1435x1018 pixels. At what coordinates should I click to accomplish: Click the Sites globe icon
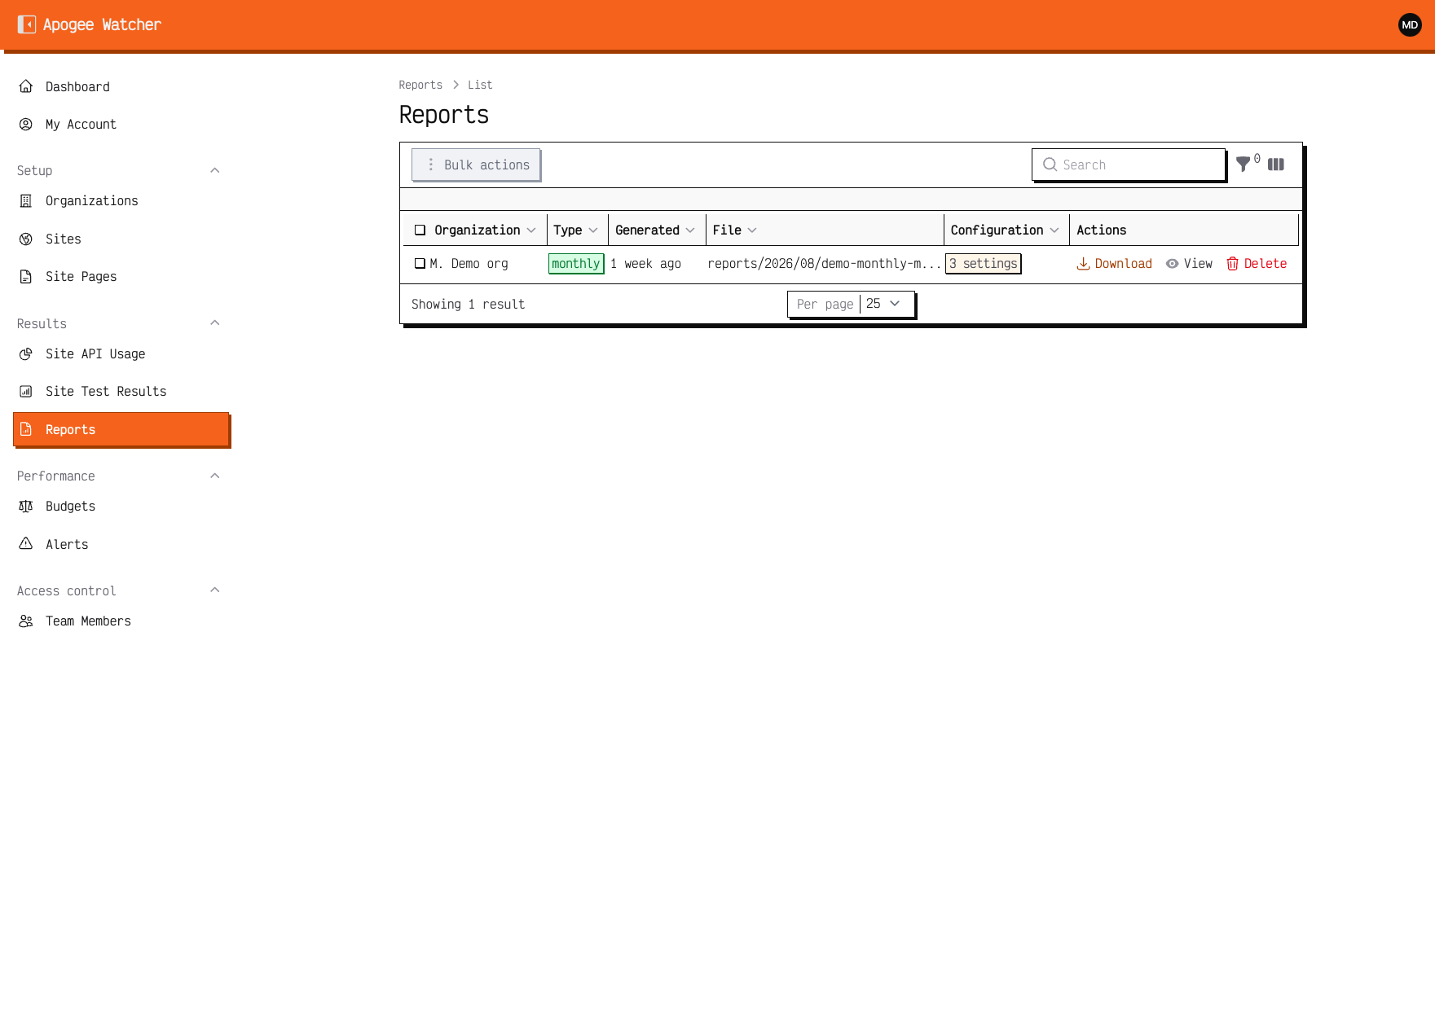tap(26, 239)
